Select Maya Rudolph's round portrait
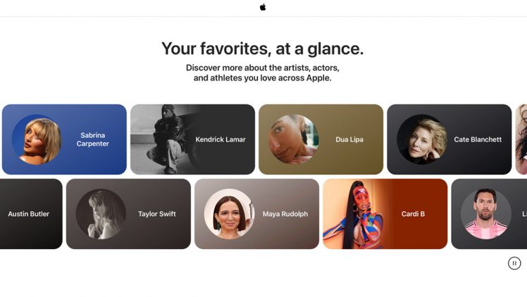 click(x=229, y=214)
